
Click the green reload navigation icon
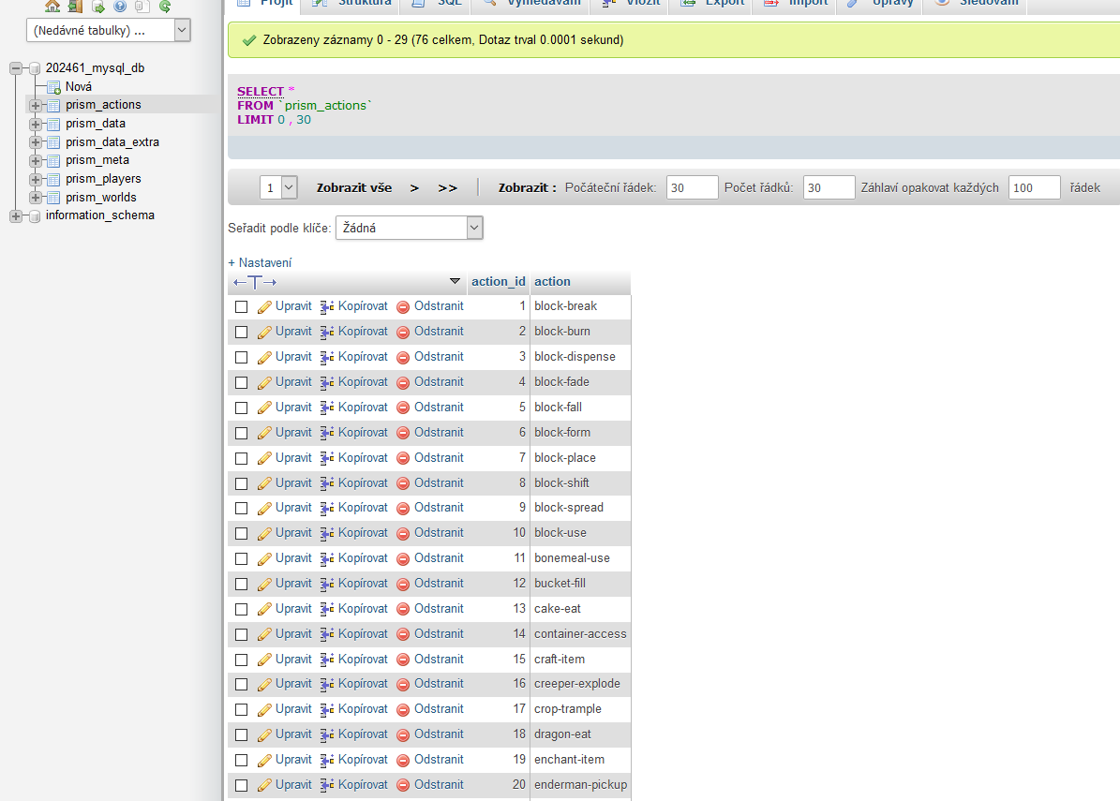point(165,6)
